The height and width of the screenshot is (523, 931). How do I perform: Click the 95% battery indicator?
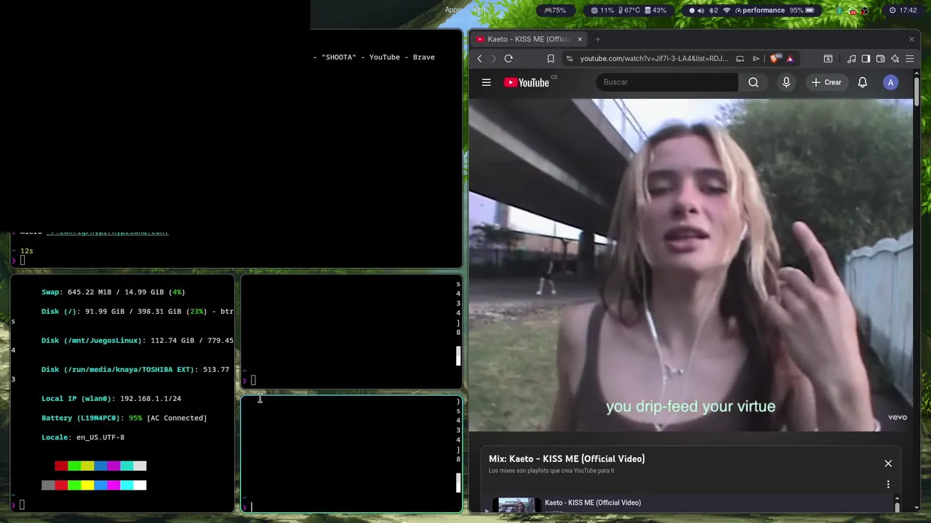point(802,10)
